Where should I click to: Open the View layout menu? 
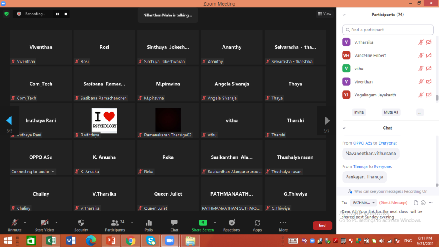click(325, 14)
